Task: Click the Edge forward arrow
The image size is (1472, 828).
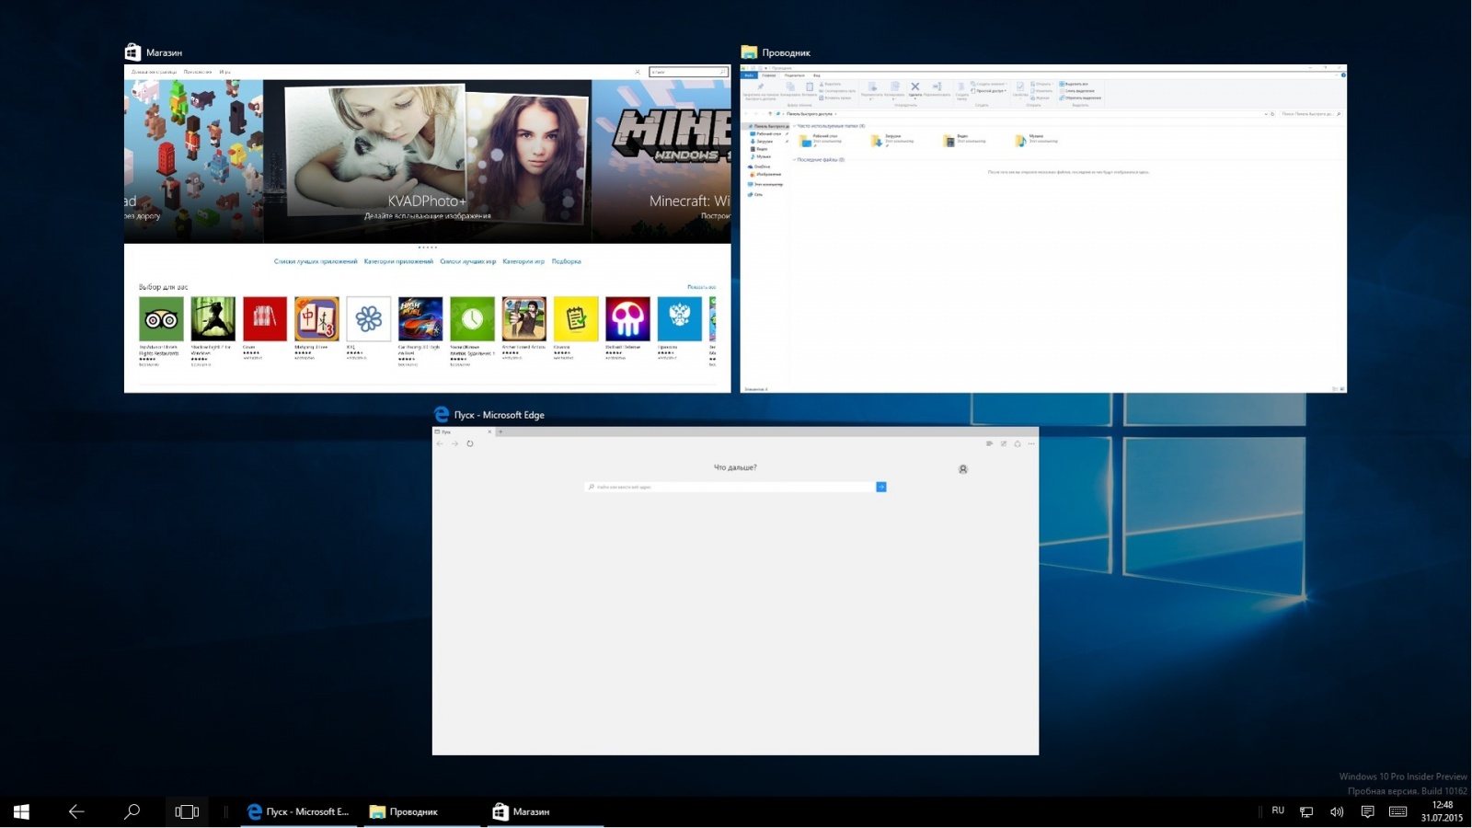Action: [454, 443]
